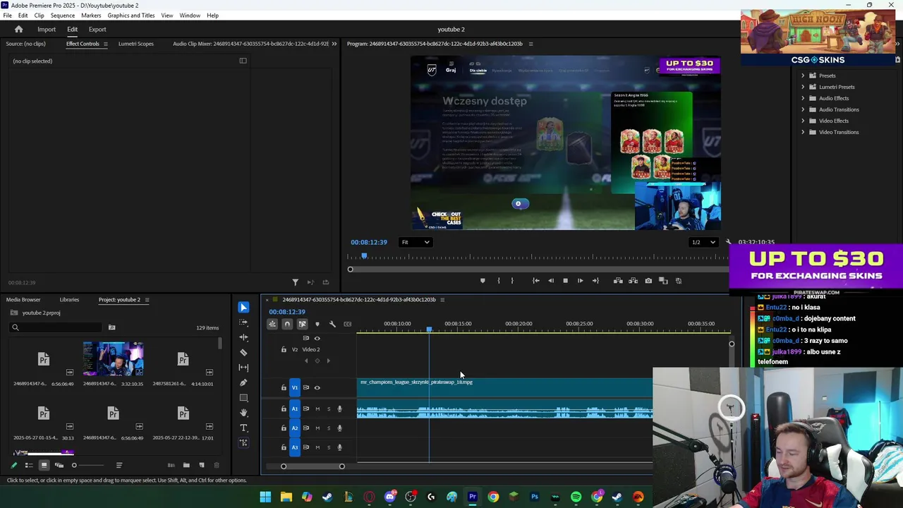Step forward one frame

(x=580, y=281)
